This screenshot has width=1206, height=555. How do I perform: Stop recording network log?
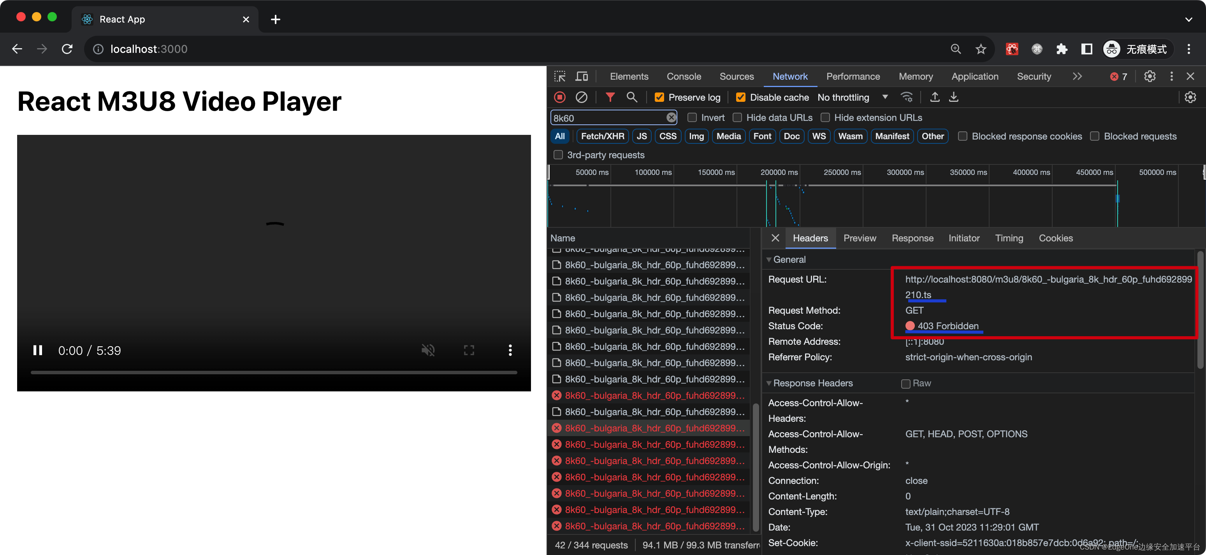tap(560, 97)
